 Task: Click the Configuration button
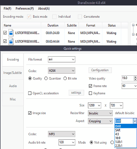point(100,70)
